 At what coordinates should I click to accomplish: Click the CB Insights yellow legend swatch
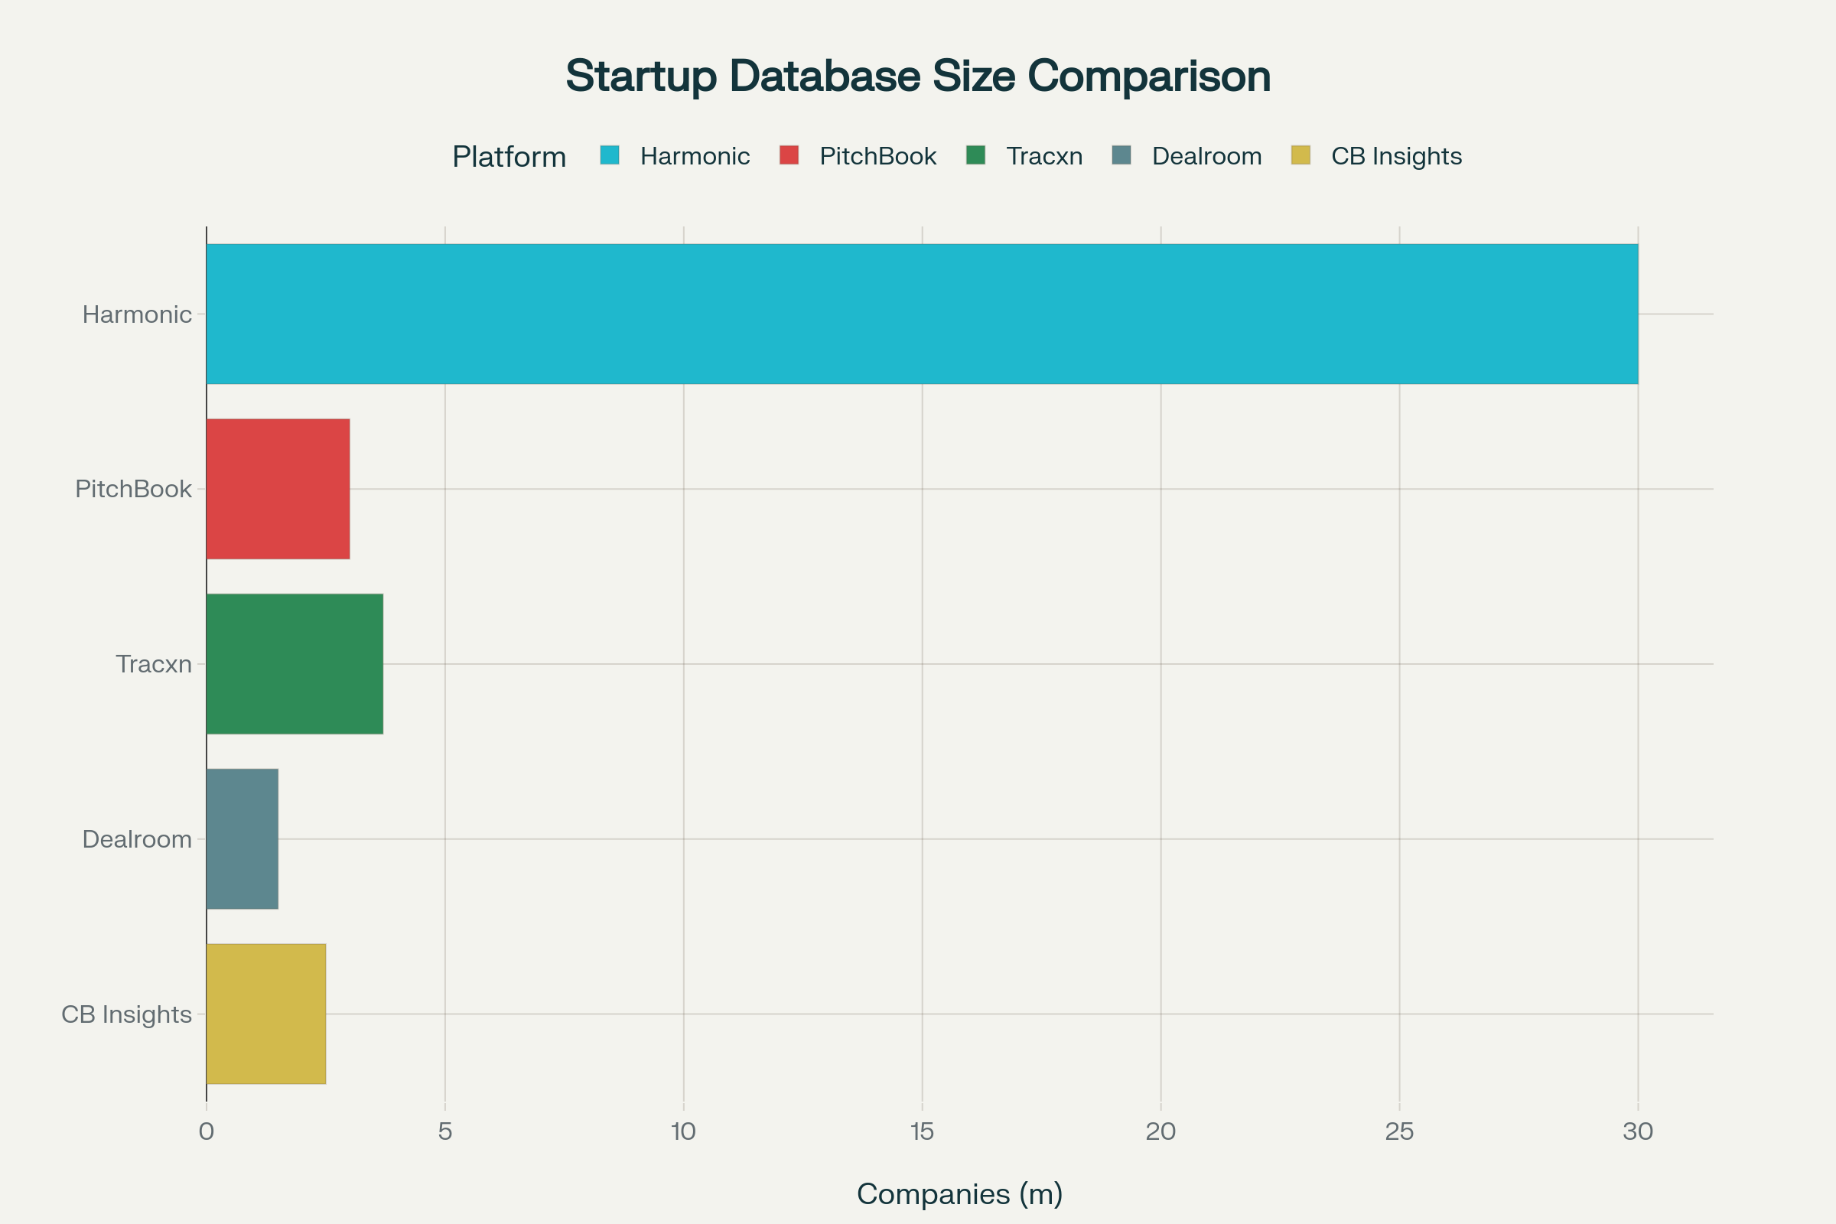click(x=1300, y=155)
